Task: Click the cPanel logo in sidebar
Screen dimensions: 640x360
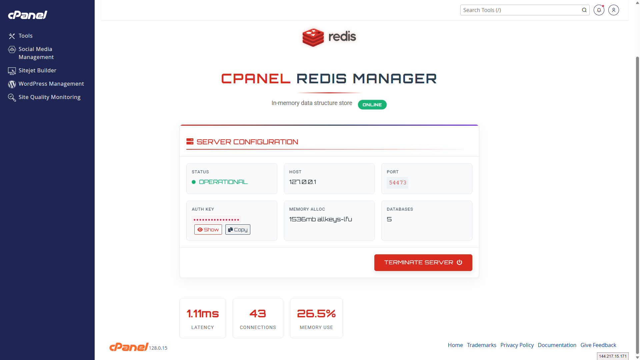Action: [x=28, y=15]
